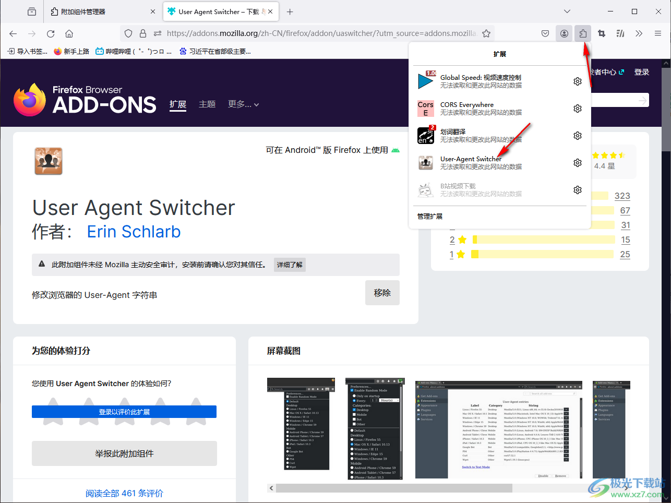Select the 主题 navigation link
The width and height of the screenshot is (671, 503).
click(x=207, y=104)
